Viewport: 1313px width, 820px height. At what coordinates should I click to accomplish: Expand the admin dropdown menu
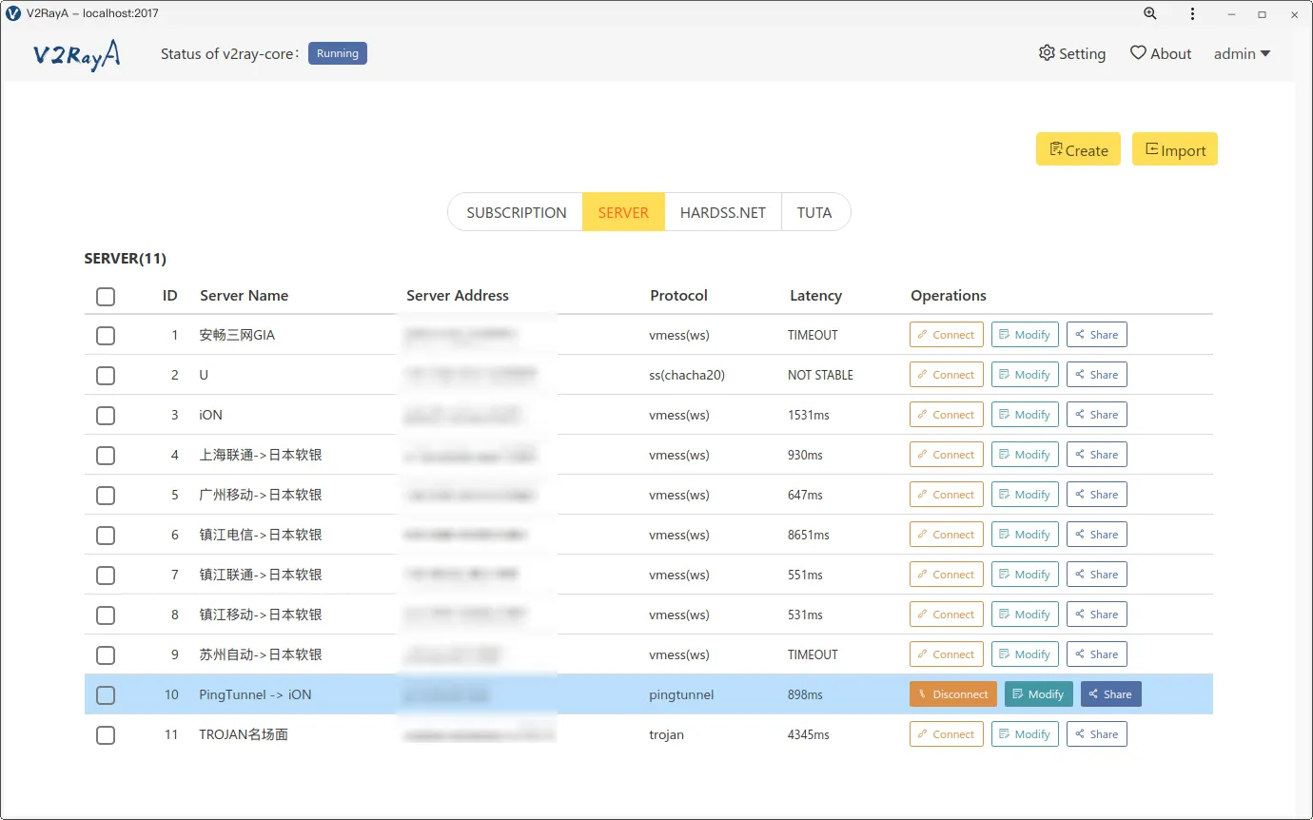1242,53
